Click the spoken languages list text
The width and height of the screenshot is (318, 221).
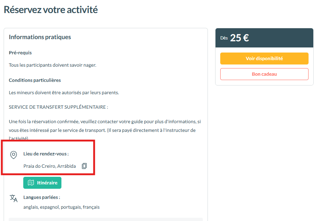coord(61,207)
